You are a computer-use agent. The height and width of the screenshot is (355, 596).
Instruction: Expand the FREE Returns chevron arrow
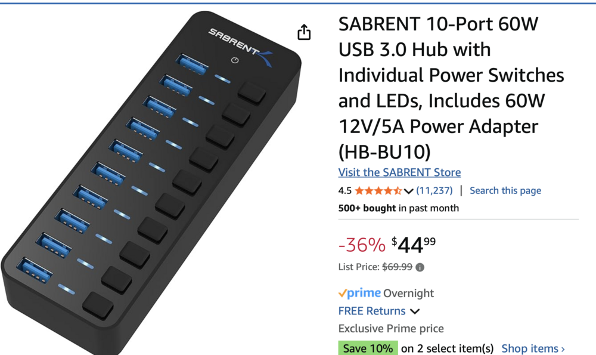[x=415, y=311]
